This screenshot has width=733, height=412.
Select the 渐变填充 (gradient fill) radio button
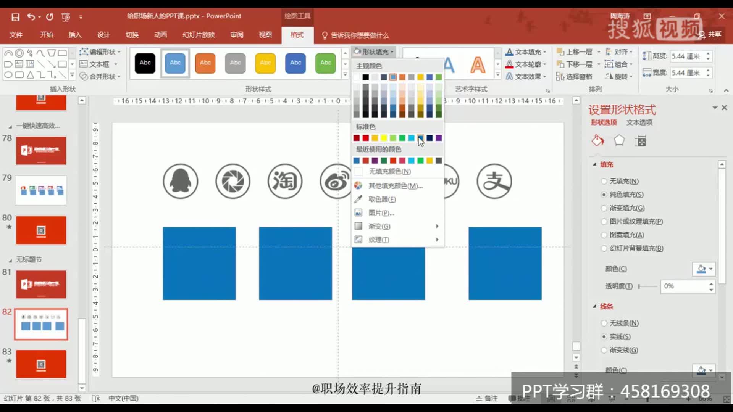tap(604, 208)
